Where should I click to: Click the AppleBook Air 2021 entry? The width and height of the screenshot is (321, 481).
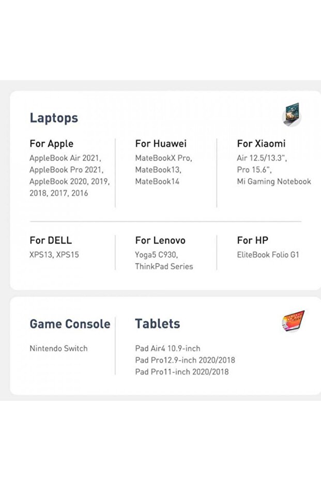[x=65, y=158]
